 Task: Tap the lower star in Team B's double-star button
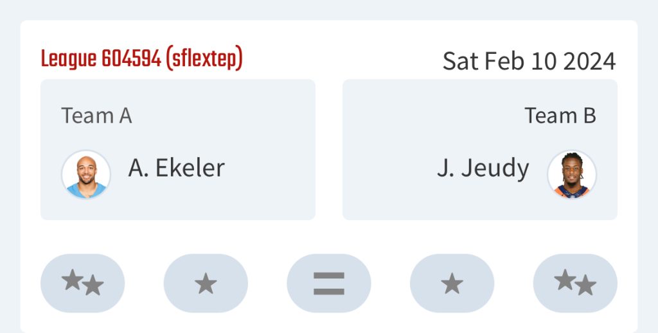[585, 286]
